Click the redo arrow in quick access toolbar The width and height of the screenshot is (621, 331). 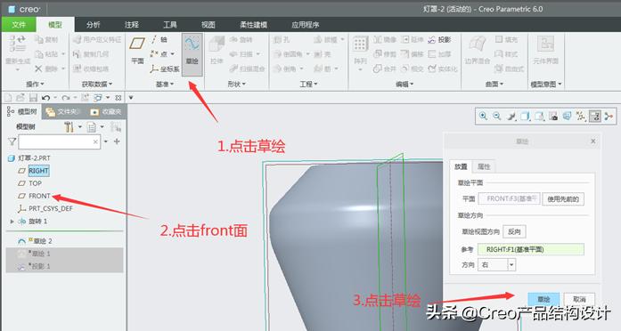[66, 97]
